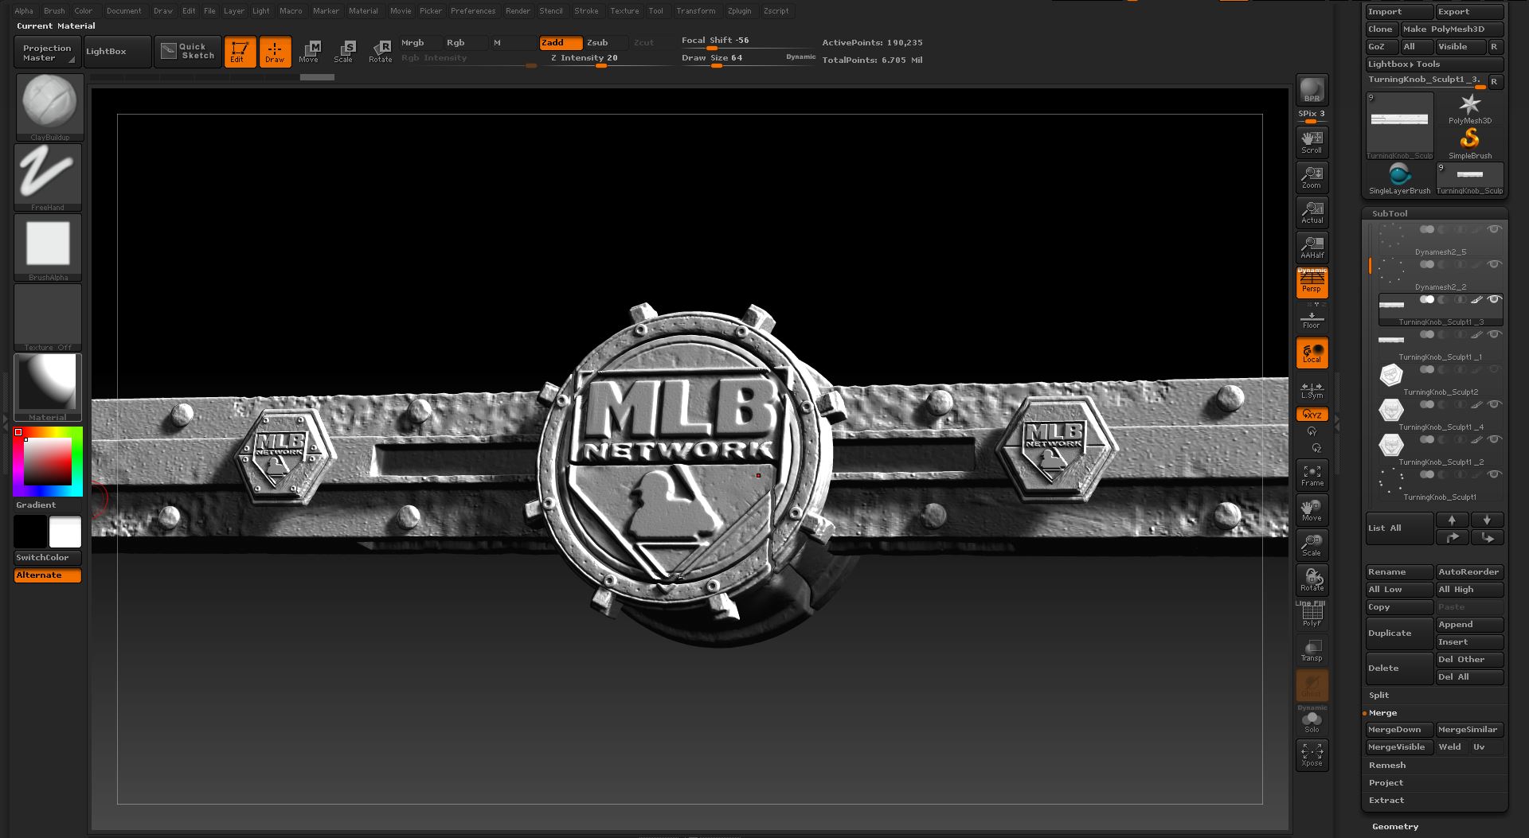
Task: Open the Render menu
Action: pyautogui.click(x=518, y=11)
